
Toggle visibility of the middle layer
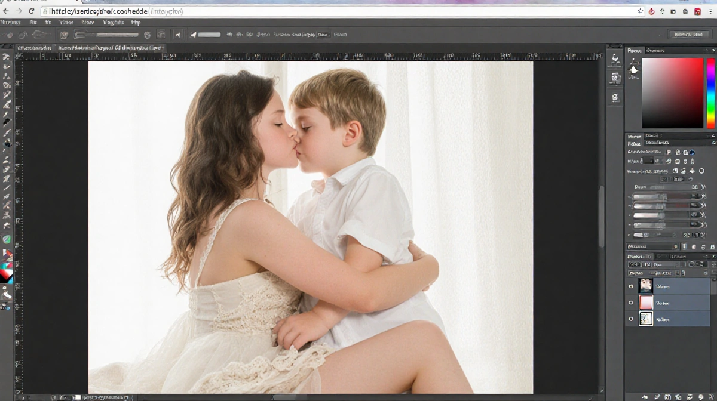pyautogui.click(x=631, y=303)
